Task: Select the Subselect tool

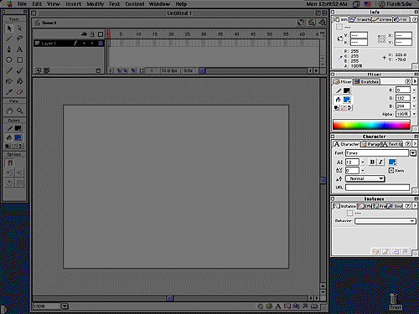Action: click(x=19, y=28)
